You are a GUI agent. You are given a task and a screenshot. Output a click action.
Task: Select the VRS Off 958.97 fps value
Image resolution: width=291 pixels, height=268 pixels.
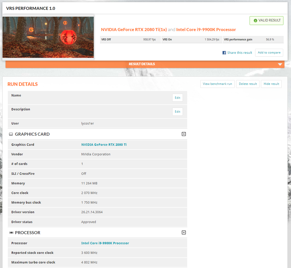[149, 40]
